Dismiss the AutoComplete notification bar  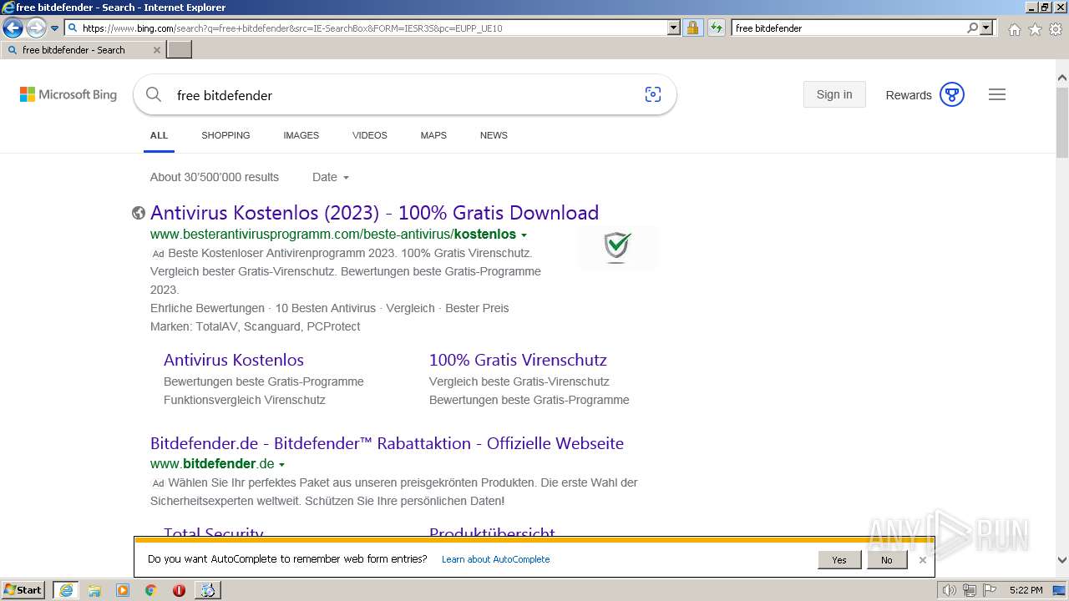(922, 560)
